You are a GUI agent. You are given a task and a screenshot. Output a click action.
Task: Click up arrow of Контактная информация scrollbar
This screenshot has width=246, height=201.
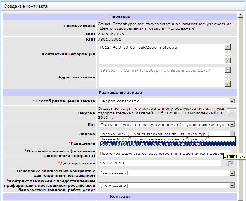coord(228,47)
